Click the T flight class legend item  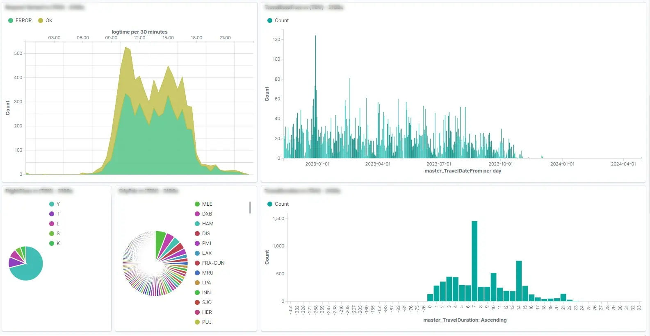click(x=55, y=214)
